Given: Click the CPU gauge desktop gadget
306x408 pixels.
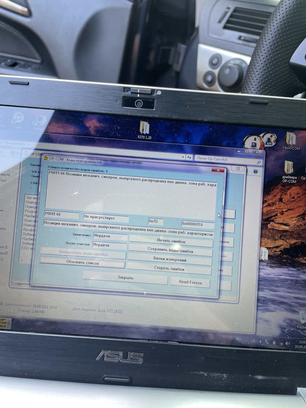Looking at the screenshot, I should tap(254, 142).
